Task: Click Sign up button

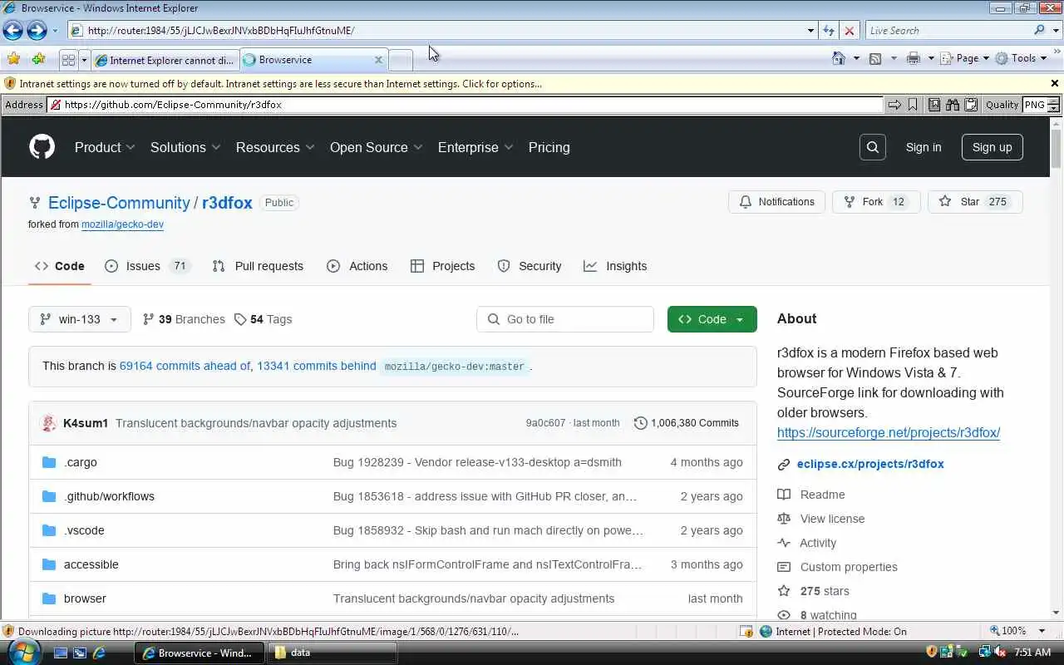Action: (x=993, y=147)
